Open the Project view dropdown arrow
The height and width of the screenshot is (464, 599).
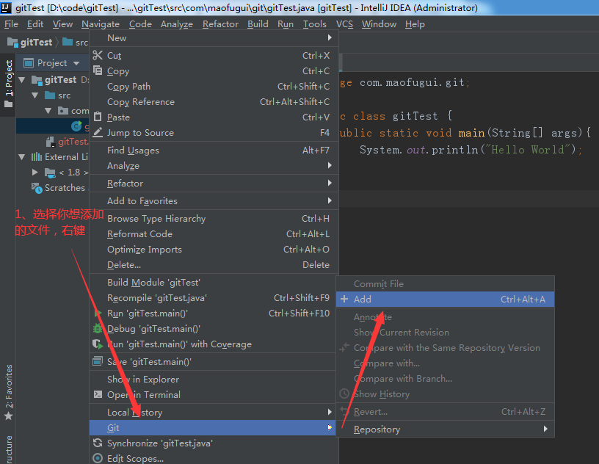(76, 63)
